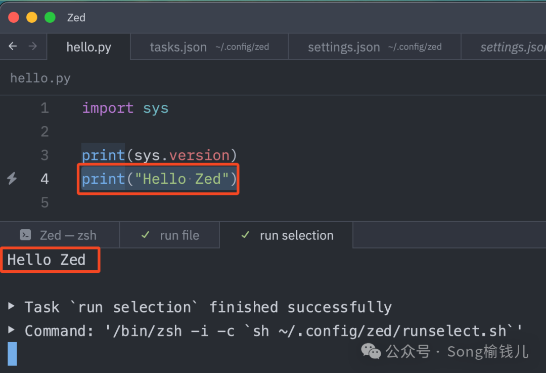Click the version attribute on line 3
The width and height of the screenshot is (546, 373).
[200, 155]
